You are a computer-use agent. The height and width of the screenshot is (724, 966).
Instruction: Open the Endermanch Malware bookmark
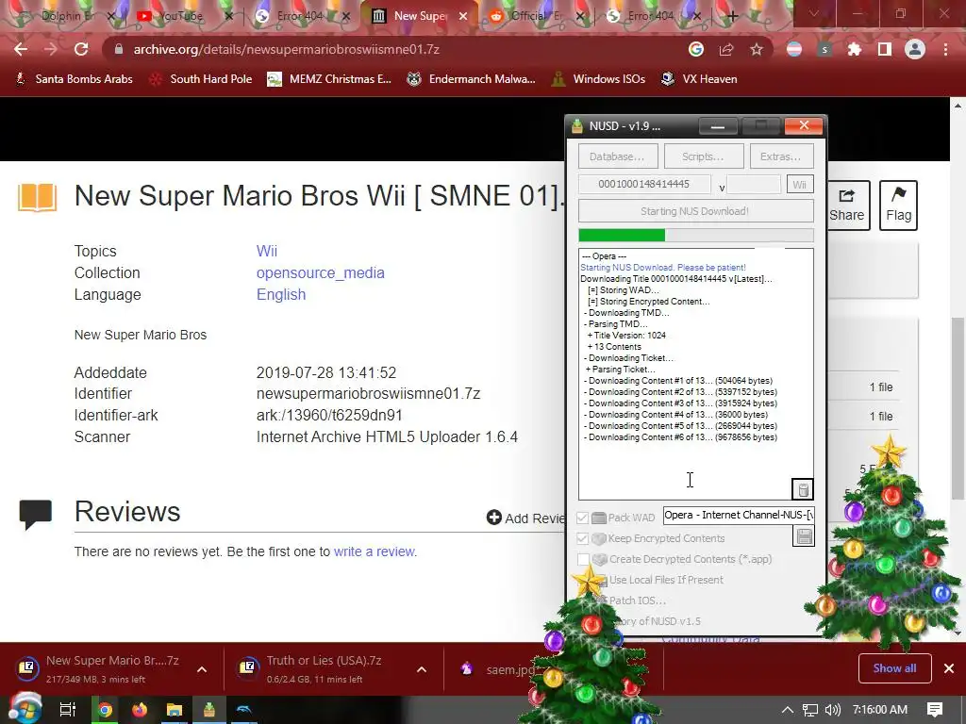click(472, 79)
